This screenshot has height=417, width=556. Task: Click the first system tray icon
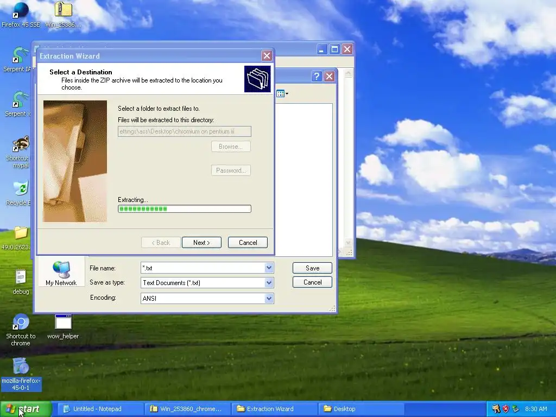click(496, 409)
